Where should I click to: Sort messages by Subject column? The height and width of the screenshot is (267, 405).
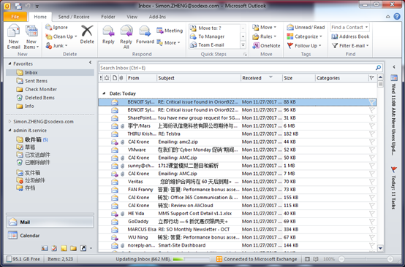(x=198, y=78)
